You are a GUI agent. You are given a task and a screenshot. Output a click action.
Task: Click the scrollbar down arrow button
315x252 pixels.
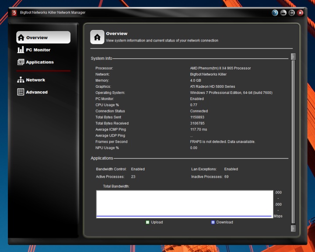tap(293, 228)
